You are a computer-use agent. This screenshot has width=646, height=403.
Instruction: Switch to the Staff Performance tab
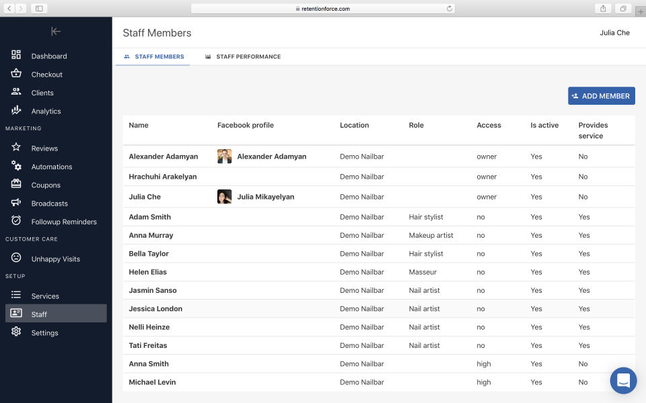pyautogui.click(x=243, y=57)
